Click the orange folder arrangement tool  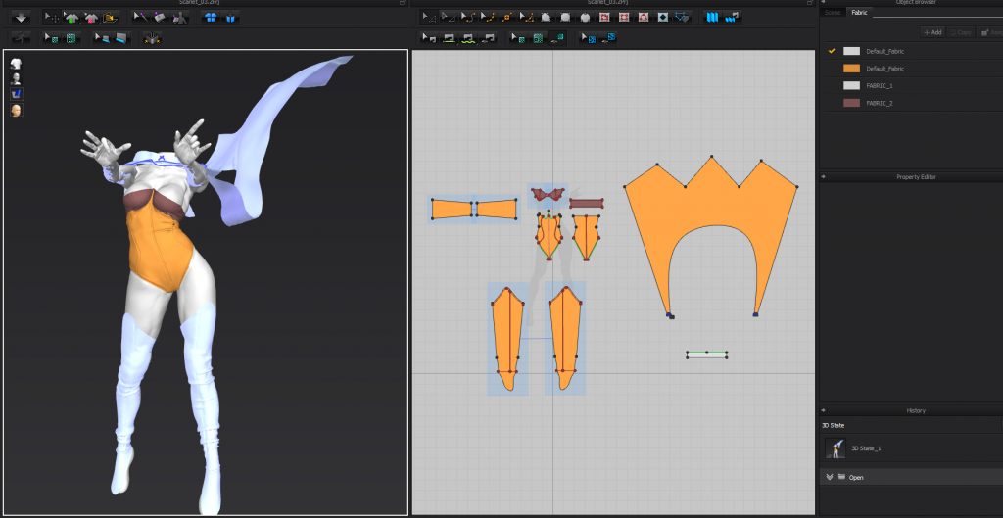tap(111, 18)
